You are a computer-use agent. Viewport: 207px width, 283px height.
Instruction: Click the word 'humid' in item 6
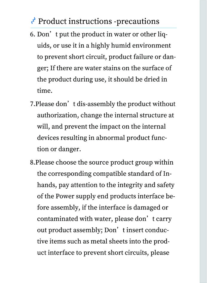(x=121, y=45)
